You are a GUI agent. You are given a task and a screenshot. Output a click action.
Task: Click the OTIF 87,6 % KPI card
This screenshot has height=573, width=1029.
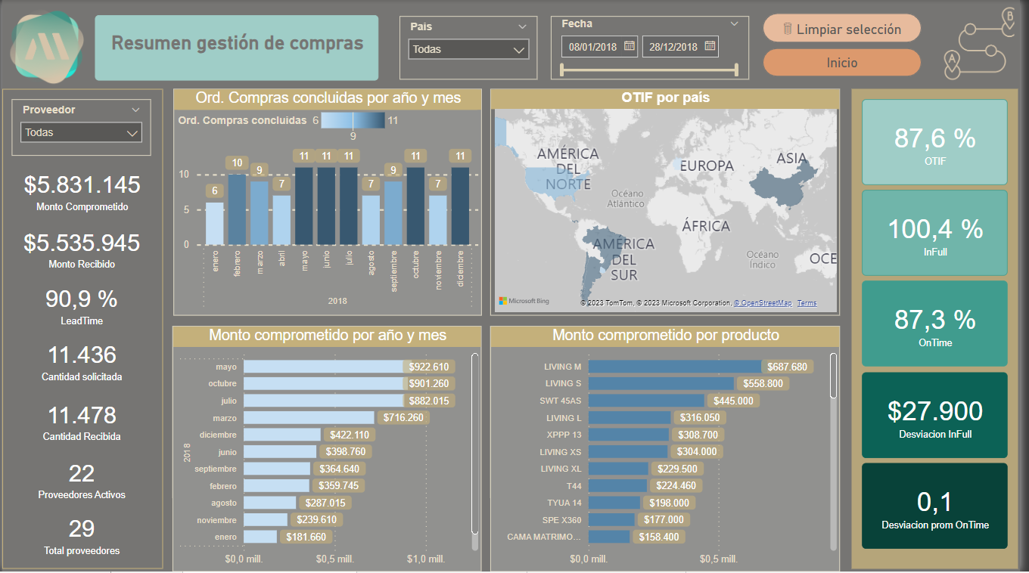934,142
